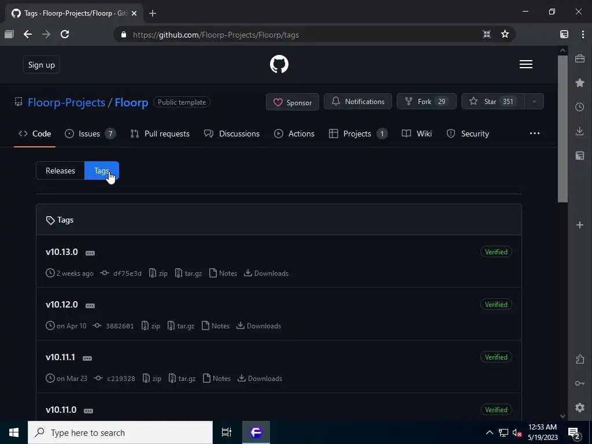Open Downloads for v10.13.0
Screen dimensions: 592x444
(x=266, y=273)
